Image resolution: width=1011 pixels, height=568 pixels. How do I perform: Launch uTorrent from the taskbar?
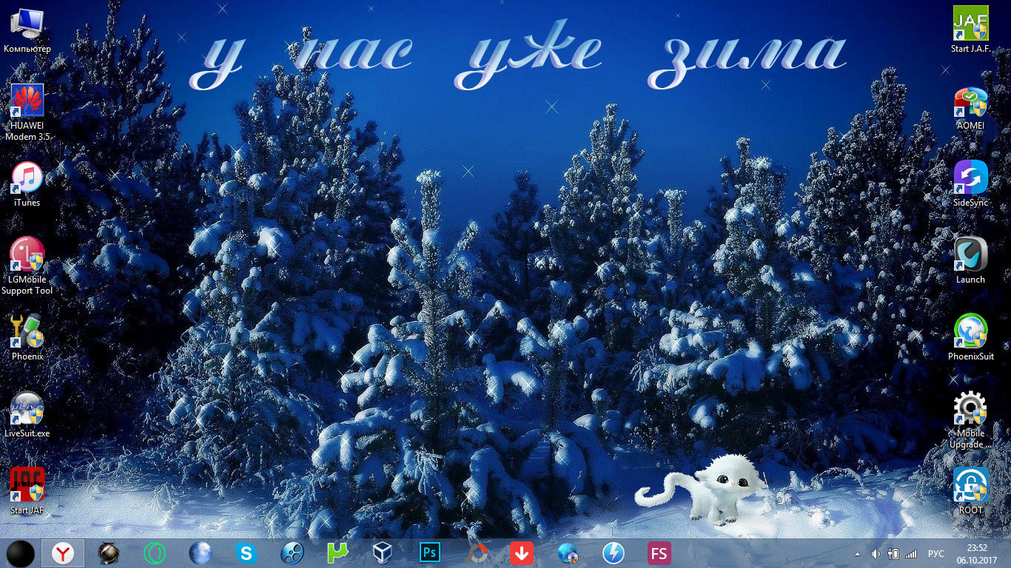pos(337,553)
